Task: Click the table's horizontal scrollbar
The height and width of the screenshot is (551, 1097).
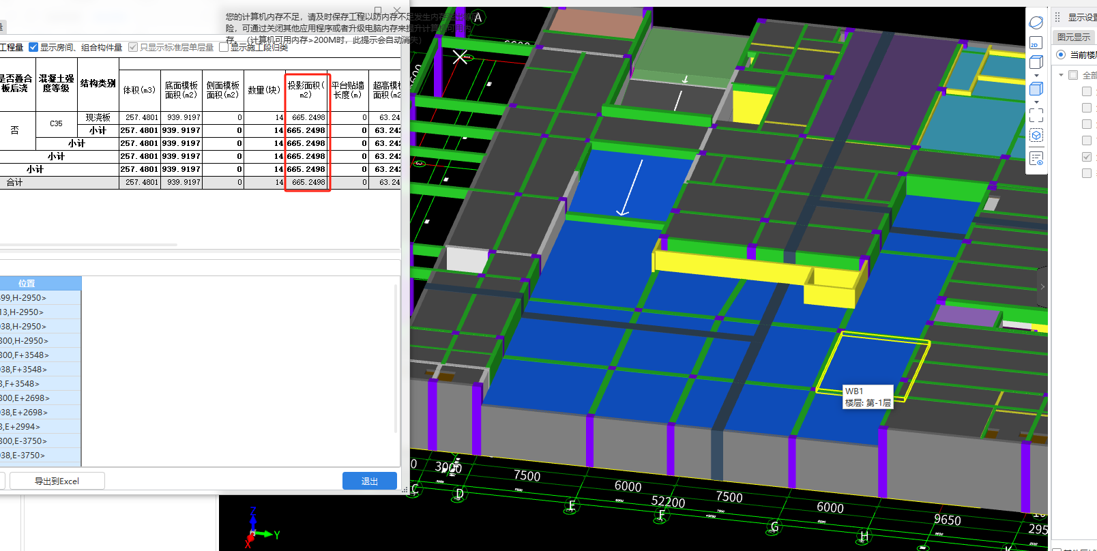Action: [x=89, y=244]
